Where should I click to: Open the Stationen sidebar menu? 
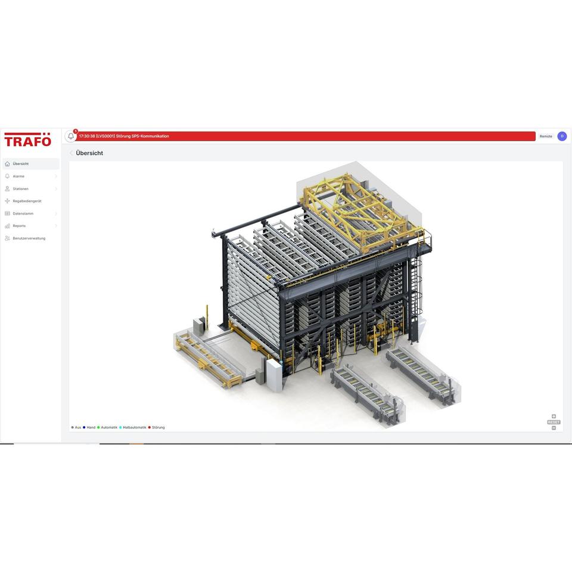click(x=30, y=189)
